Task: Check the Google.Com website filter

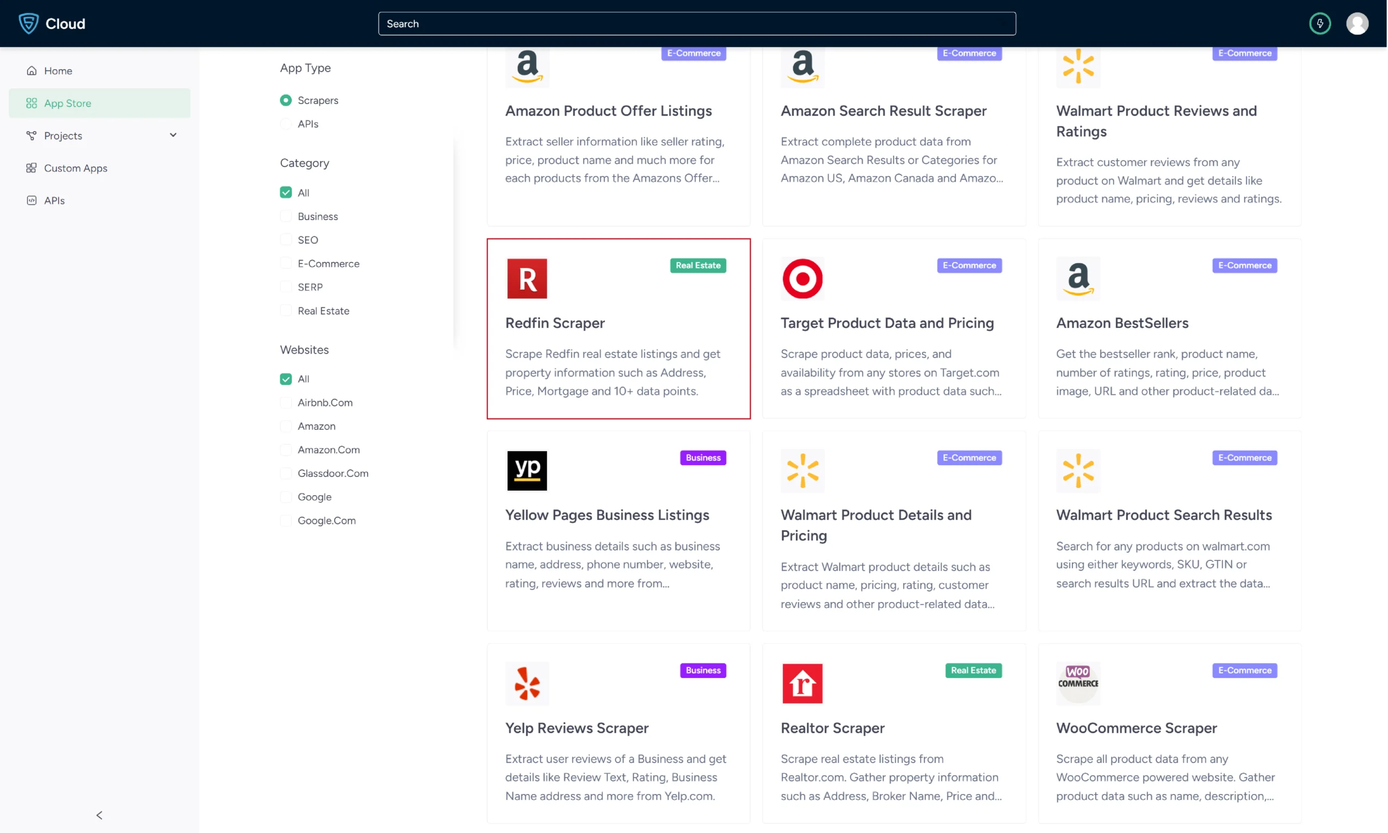Action: pyautogui.click(x=286, y=520)
